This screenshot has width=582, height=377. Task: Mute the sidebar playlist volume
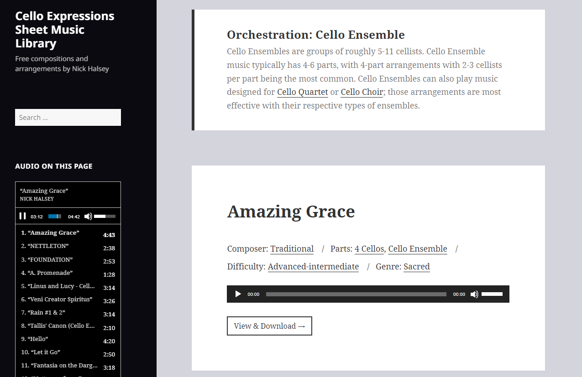point(88,216)
